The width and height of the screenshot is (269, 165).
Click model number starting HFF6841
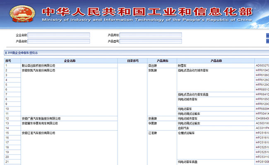(262, 94)
